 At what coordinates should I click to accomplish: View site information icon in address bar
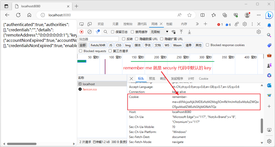[x=43, y=15]
